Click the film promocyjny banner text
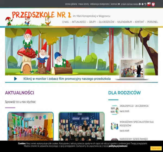The height and width of the screenshot is (152, 163). [67, 79]
